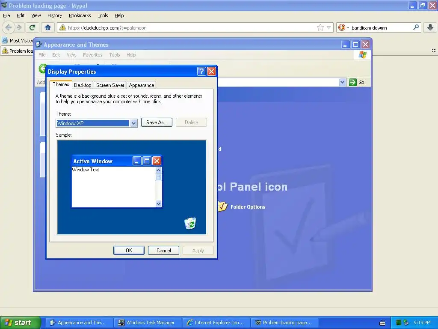Open the Mypal downloads arrow button
Screen dimensions: 438x329
click(x=430, y=27)
